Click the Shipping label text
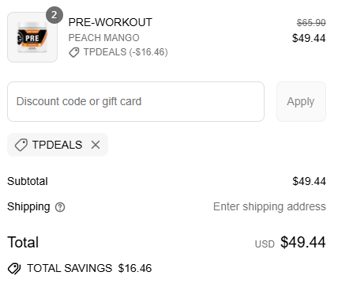Screen dimensions: 338x287 (x=28, y=207)
